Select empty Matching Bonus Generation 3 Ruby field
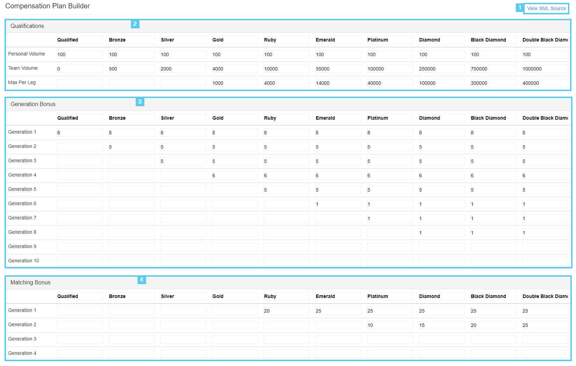 click(x=287, y=339)
